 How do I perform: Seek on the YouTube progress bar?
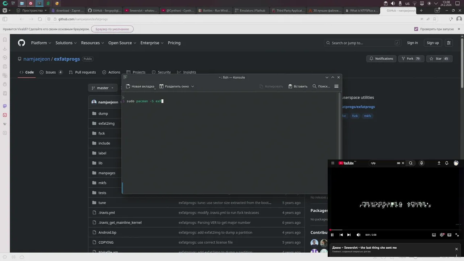tap(395, 230)
